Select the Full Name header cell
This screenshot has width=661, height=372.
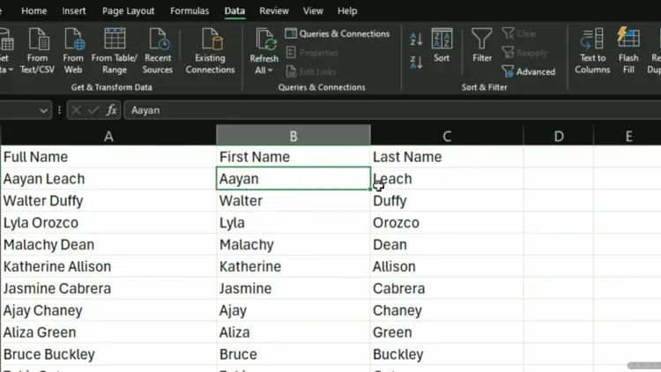click(108, 157)
